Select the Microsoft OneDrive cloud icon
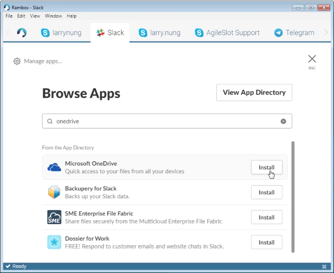334x273 pixels. [x=54, y=168]
